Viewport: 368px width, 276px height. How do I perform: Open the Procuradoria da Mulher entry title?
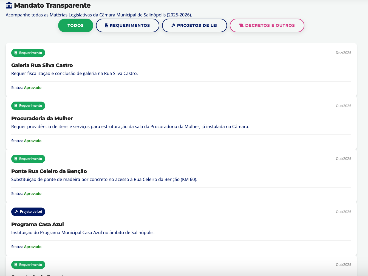[42, 118]
